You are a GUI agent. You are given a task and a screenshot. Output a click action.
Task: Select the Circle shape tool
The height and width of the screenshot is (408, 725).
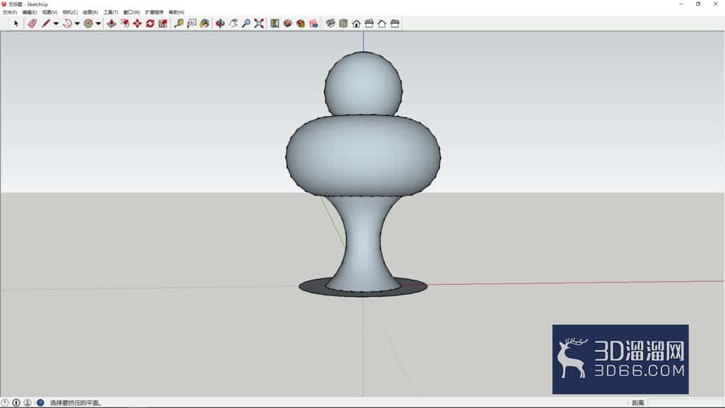click(x=88, y=24)
